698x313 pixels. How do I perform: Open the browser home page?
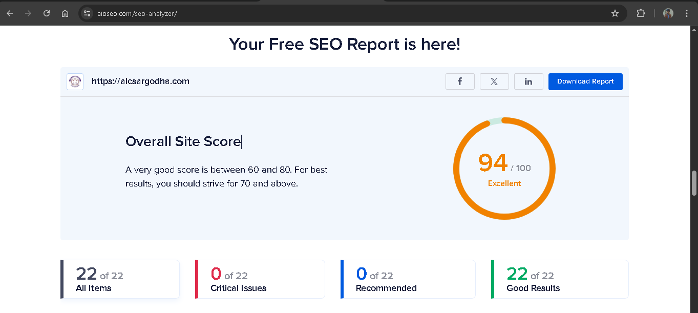pos(65,13)
